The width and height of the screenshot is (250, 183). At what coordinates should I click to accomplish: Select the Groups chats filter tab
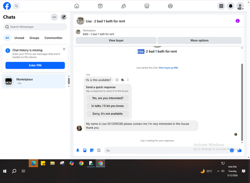[34, 38]
